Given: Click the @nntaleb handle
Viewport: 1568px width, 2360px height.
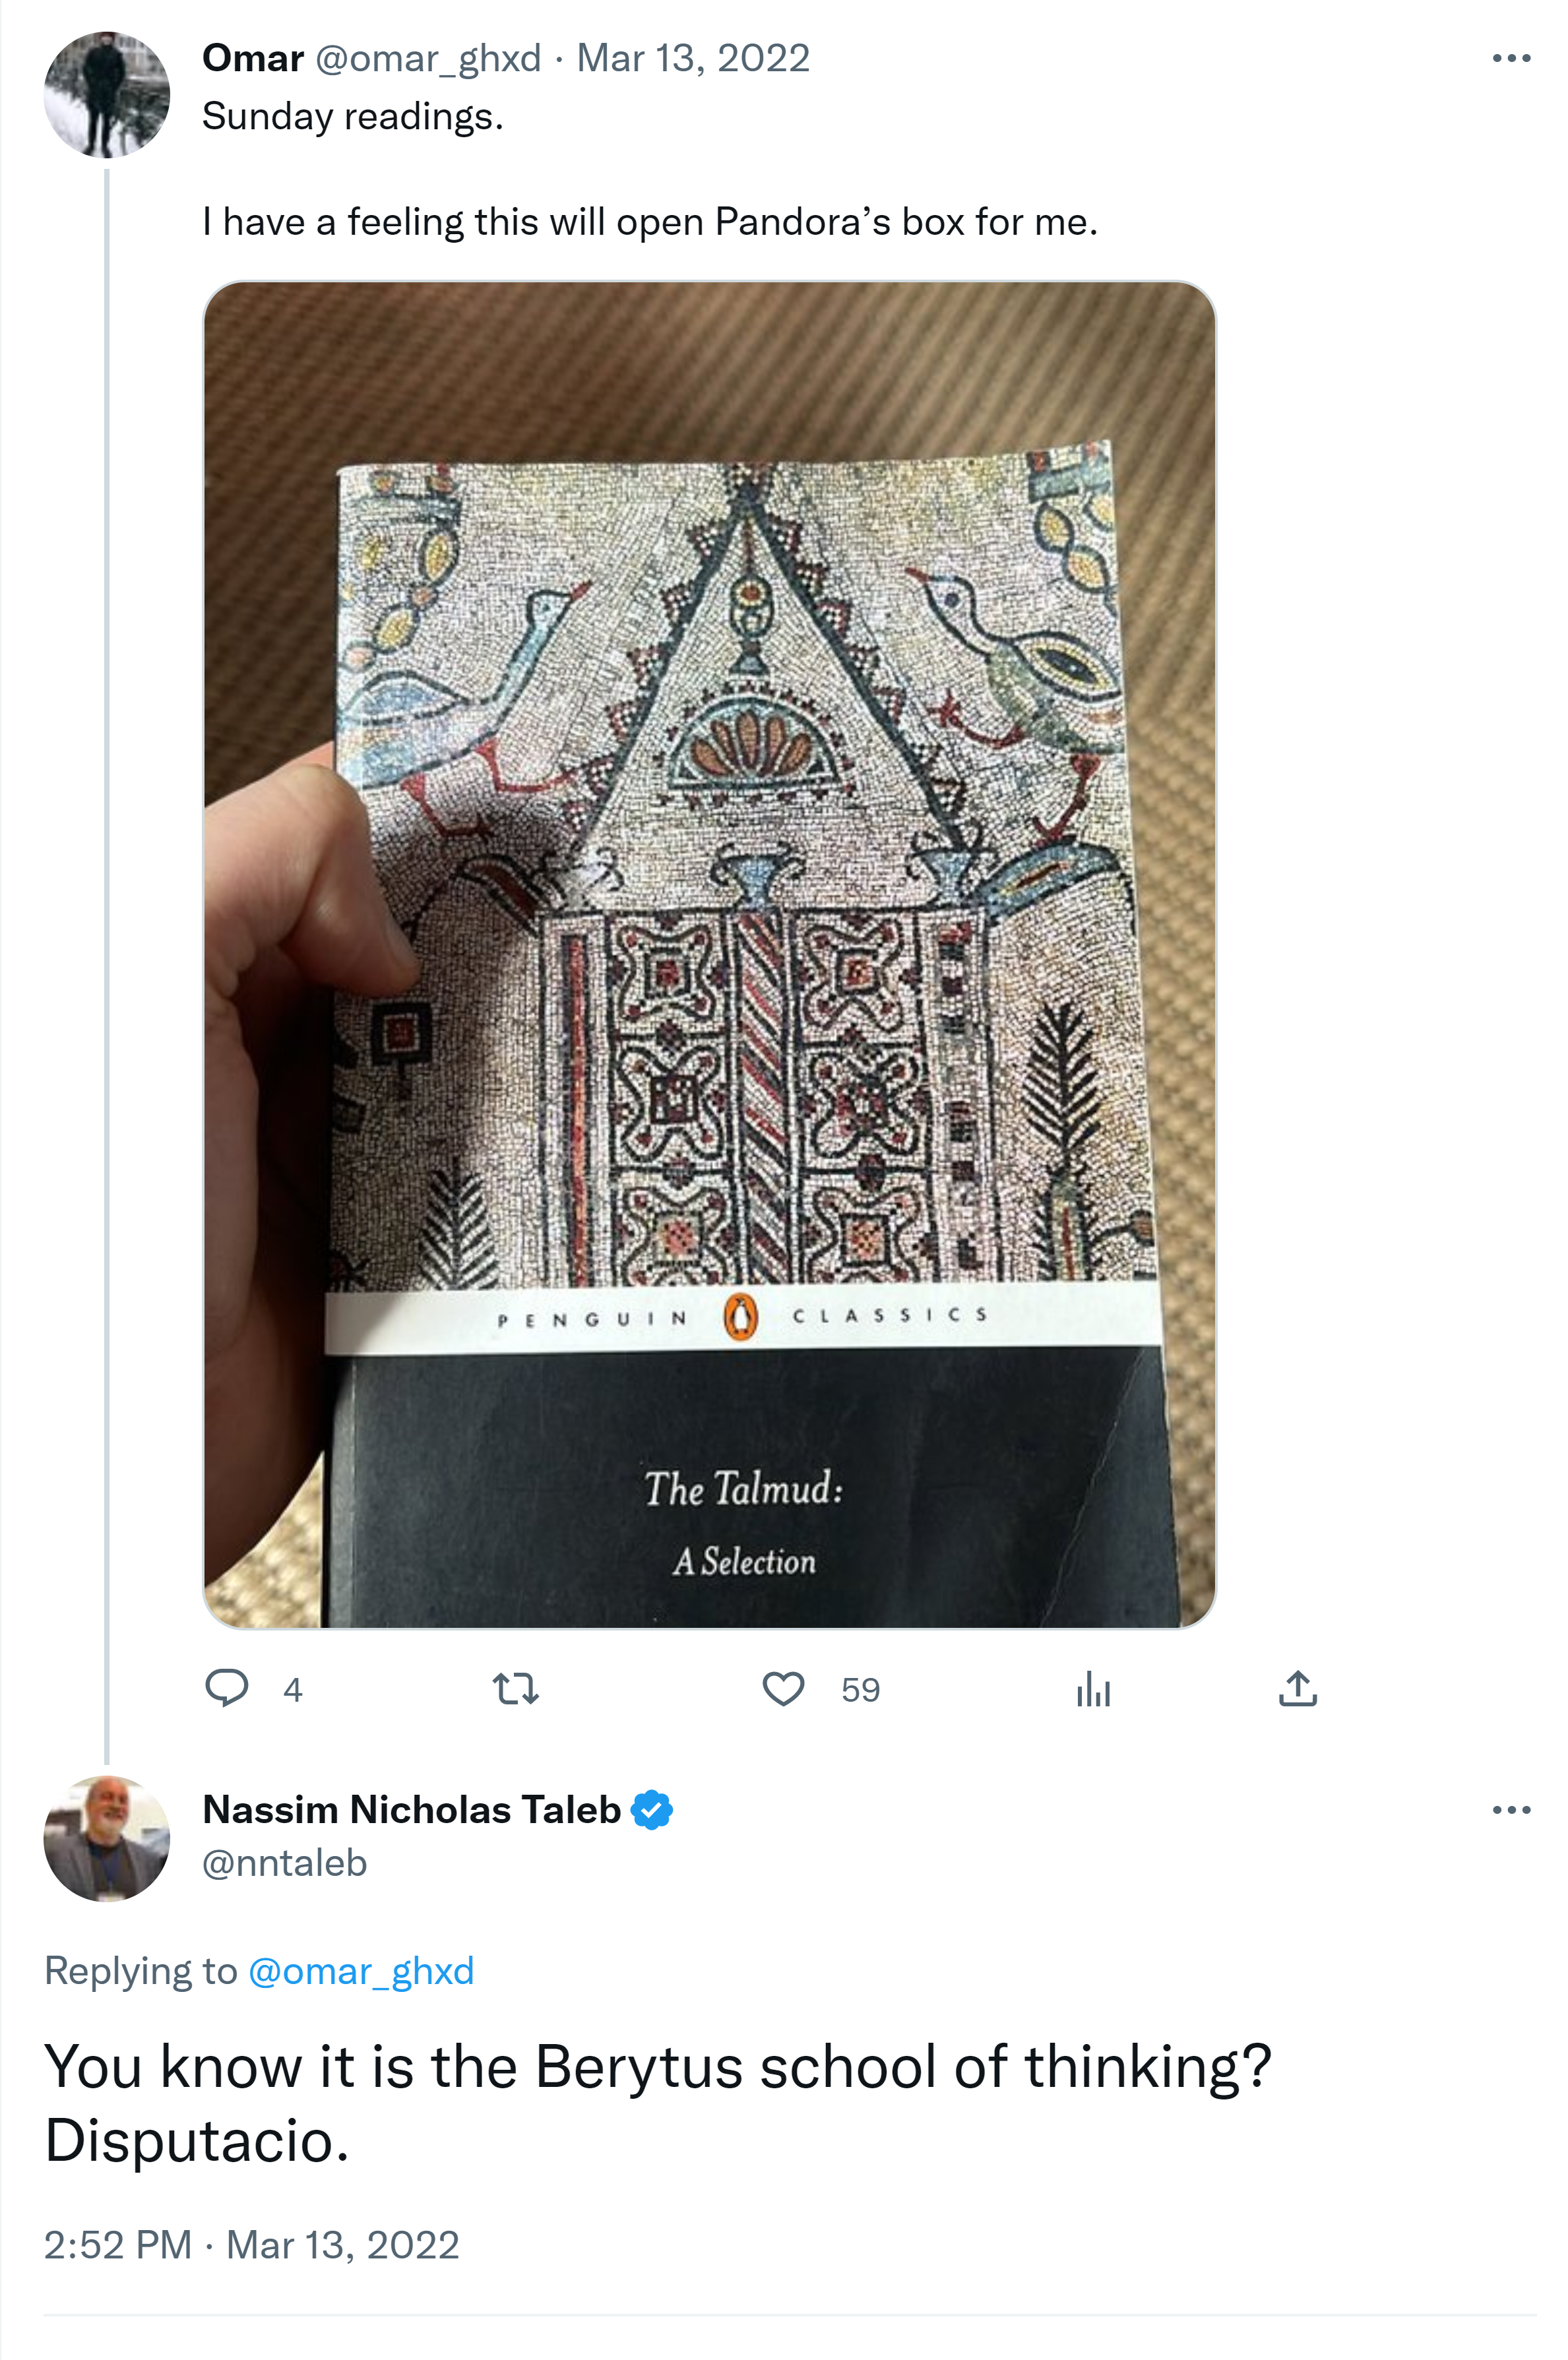Looking at the screenshot, I should [x=285, y=1863].
